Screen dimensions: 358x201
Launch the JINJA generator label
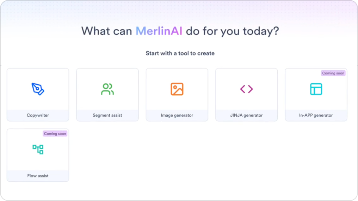coord(246,115)
